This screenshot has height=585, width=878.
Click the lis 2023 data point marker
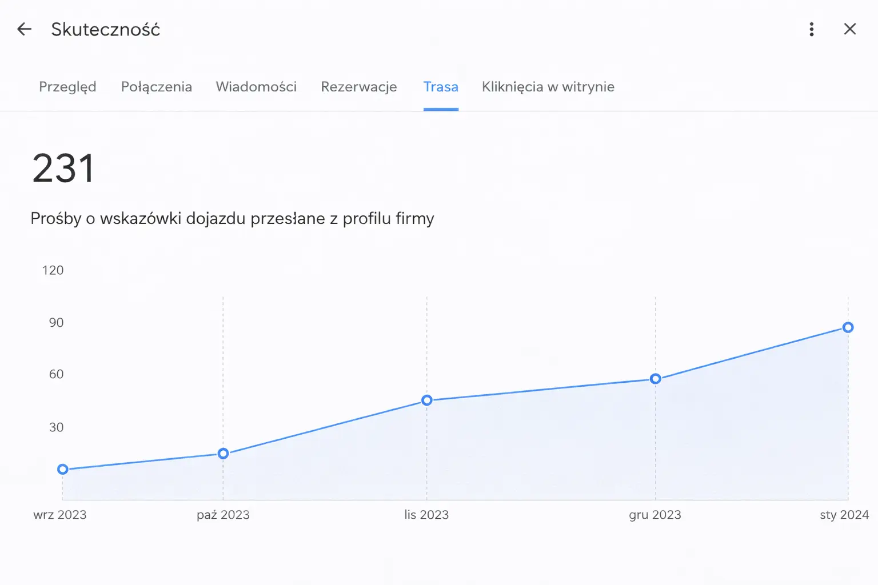tap(426, 400)
